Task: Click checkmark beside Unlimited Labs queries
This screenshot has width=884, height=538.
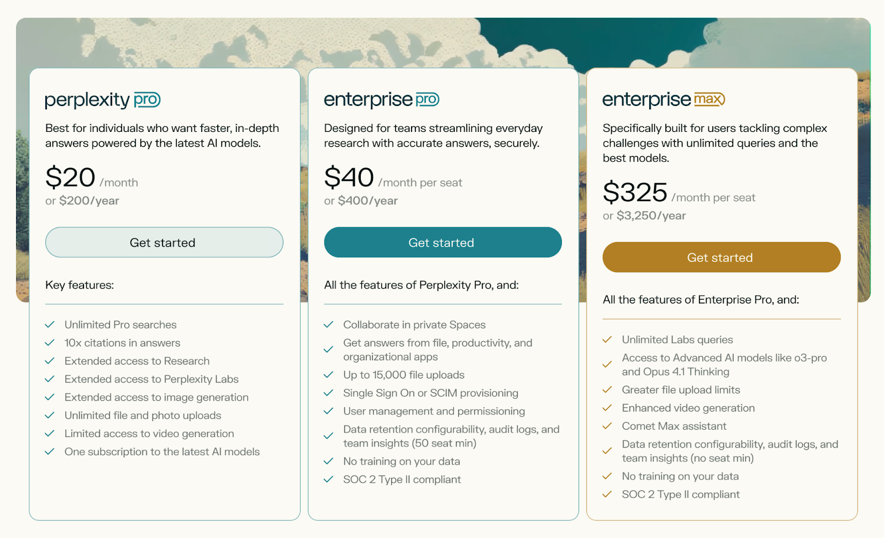Action: (x=607, y=339)
